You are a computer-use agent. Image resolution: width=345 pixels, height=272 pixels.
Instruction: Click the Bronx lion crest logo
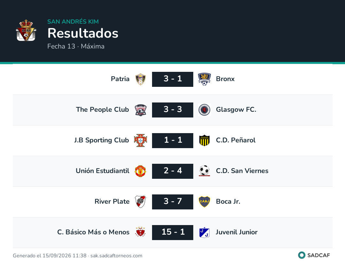[204, 79]
